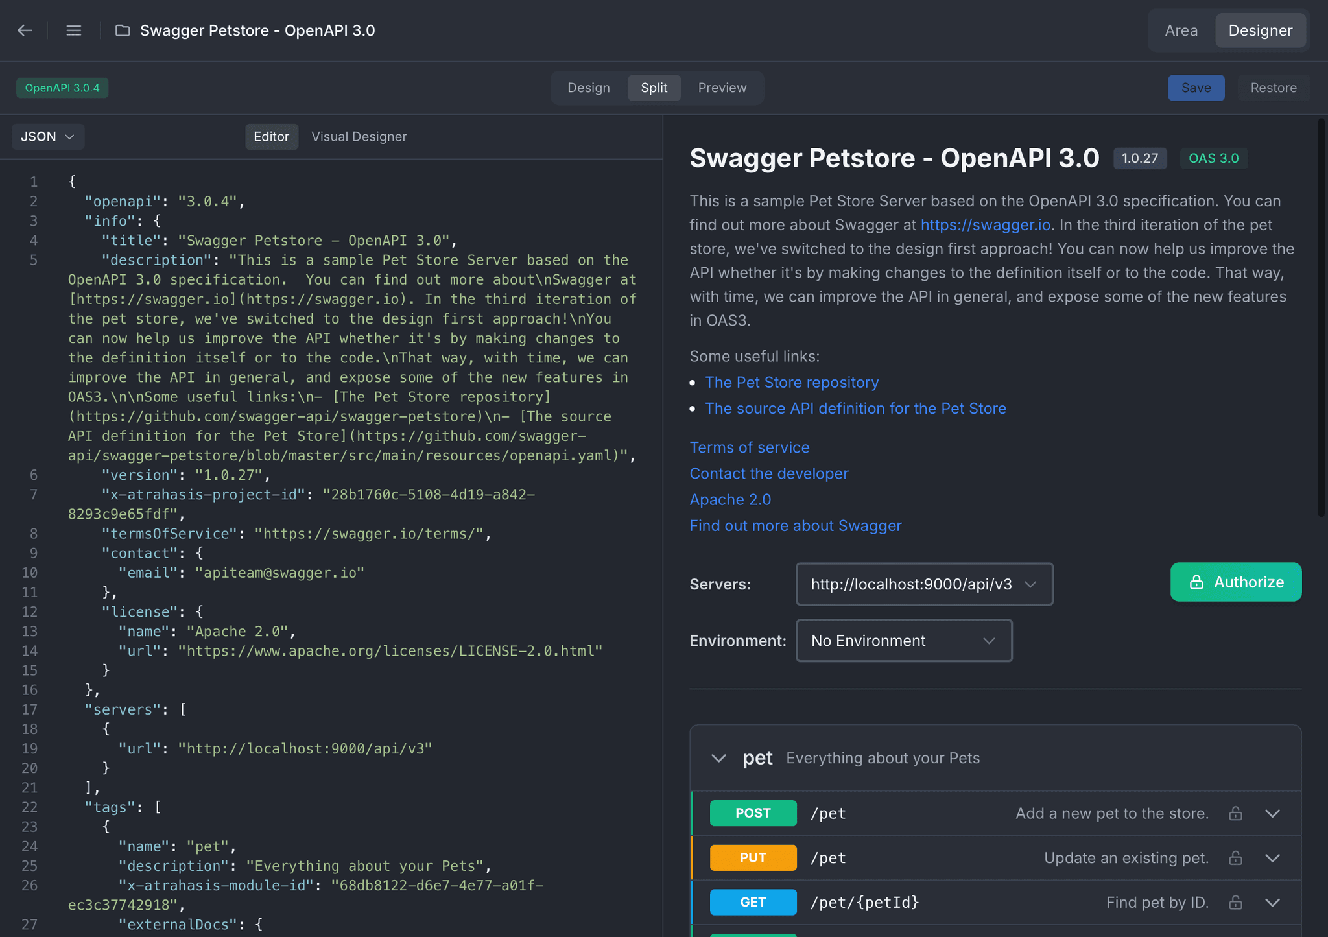Expand the POST /pet operation chevron
The height and width of the screenshot is (937, 1328).
click(1272, 813)
